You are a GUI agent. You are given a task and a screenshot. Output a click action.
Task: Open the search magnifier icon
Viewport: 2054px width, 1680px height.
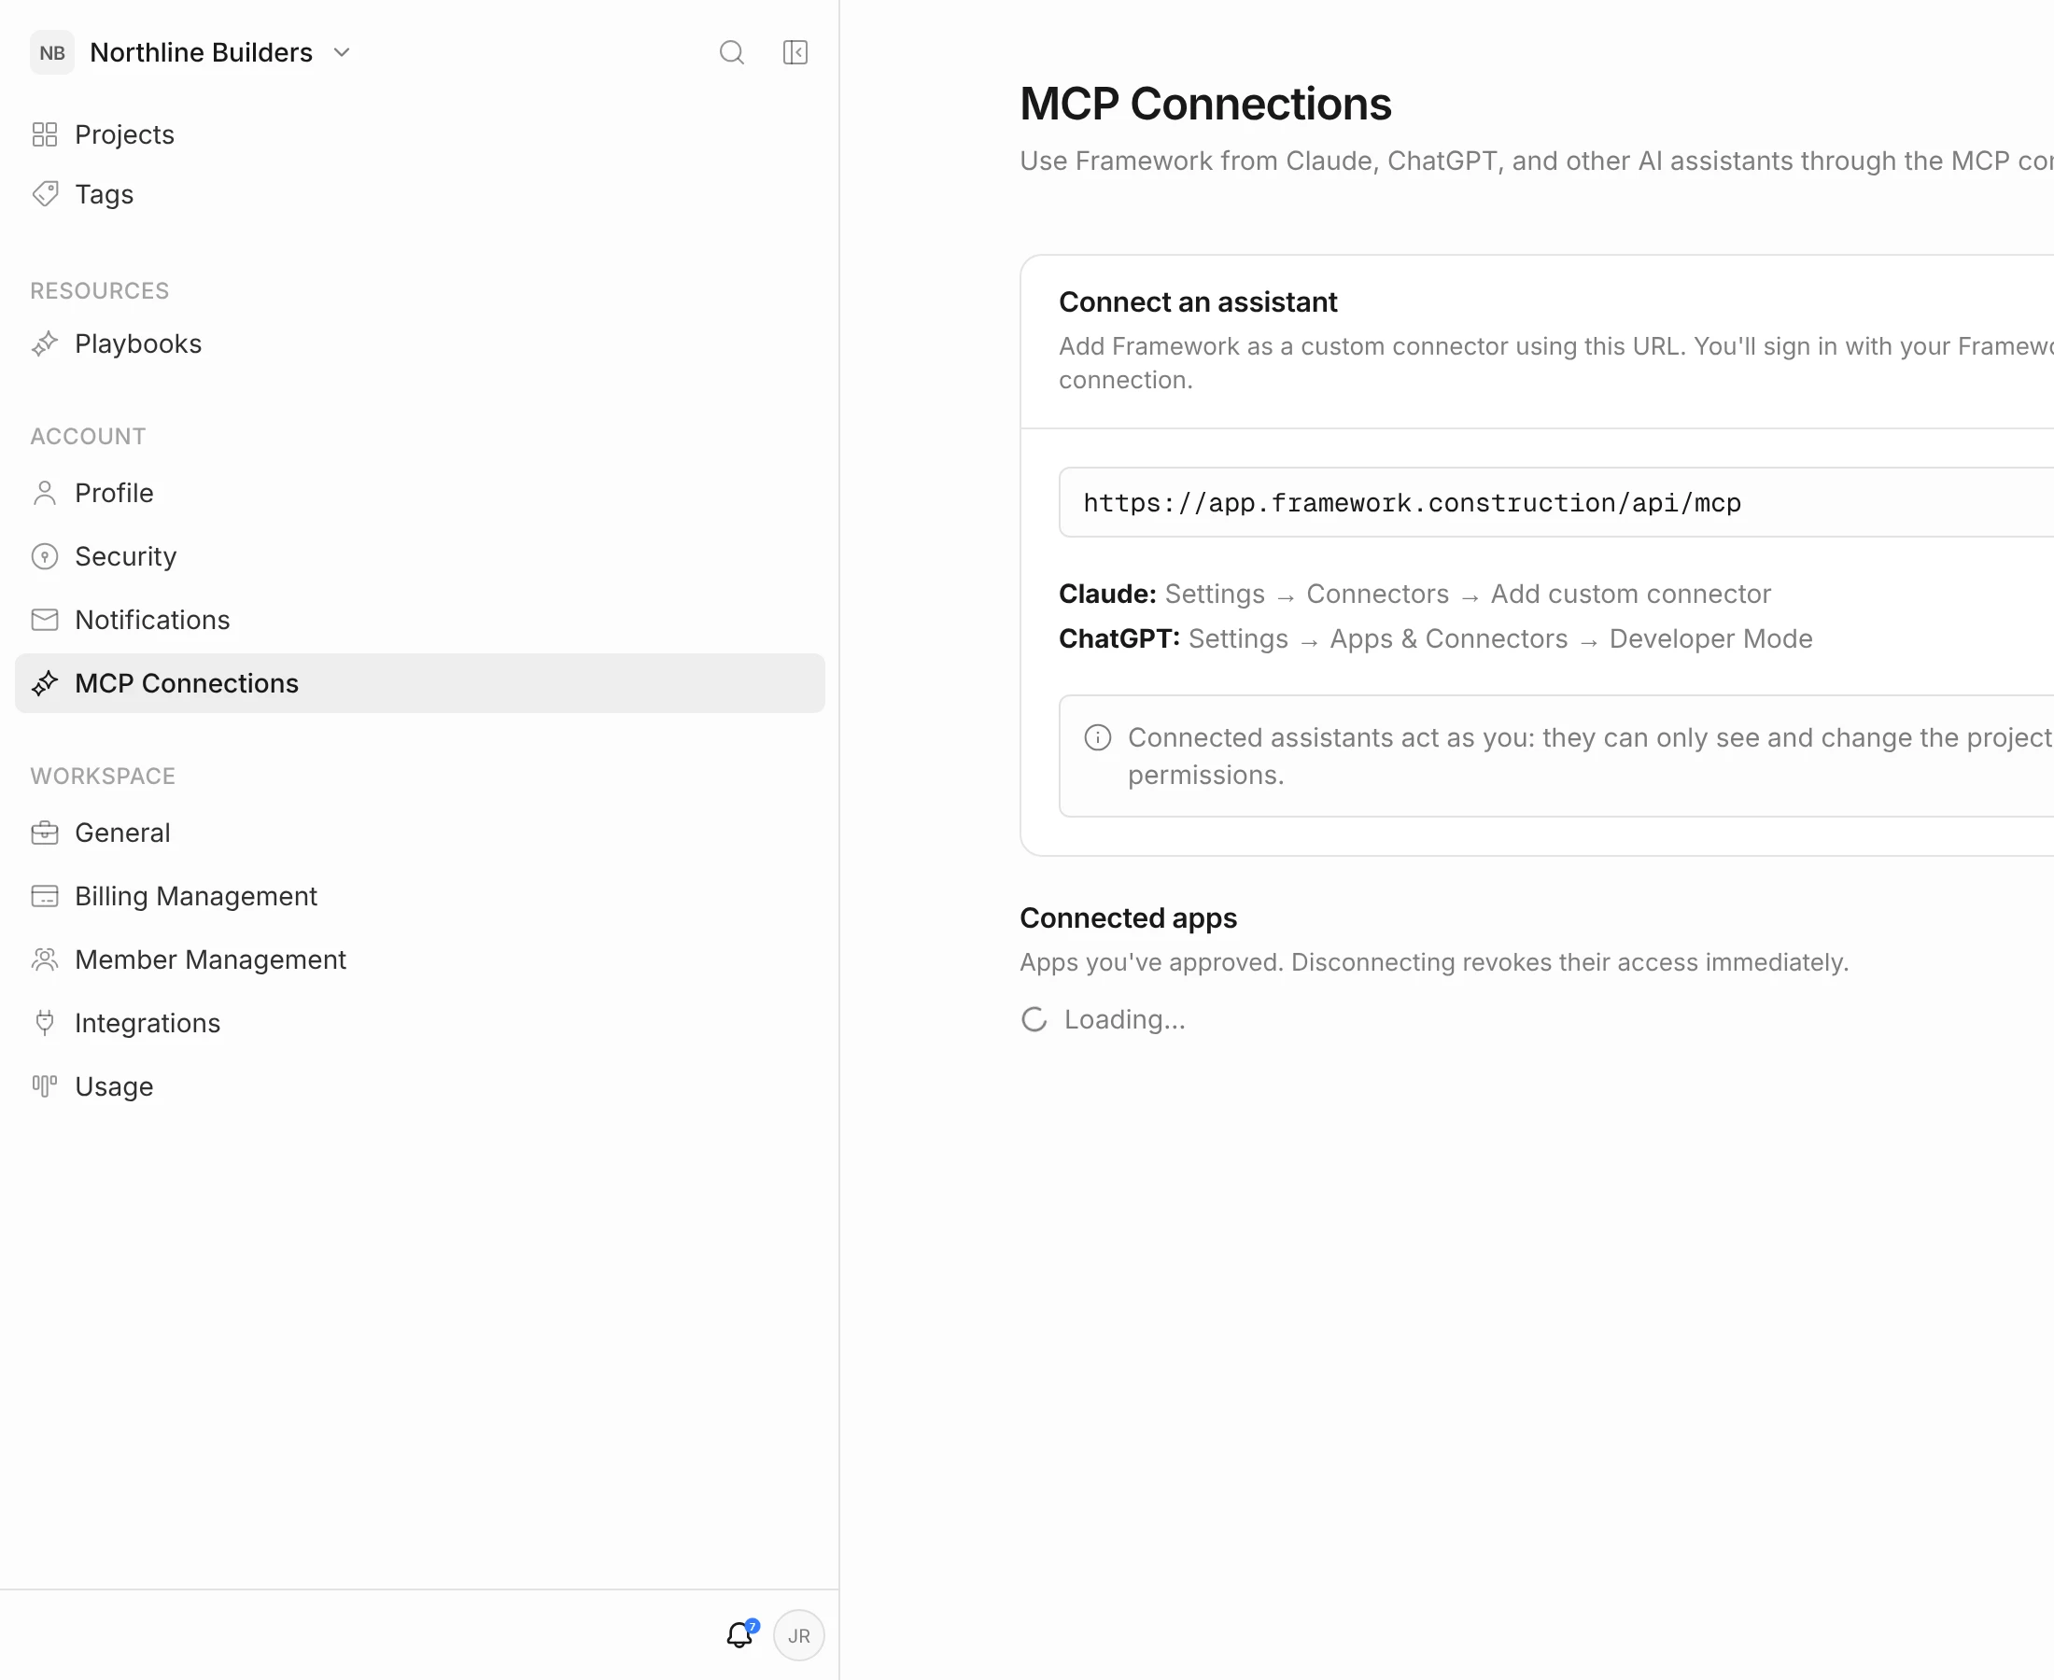click(732, 52)
